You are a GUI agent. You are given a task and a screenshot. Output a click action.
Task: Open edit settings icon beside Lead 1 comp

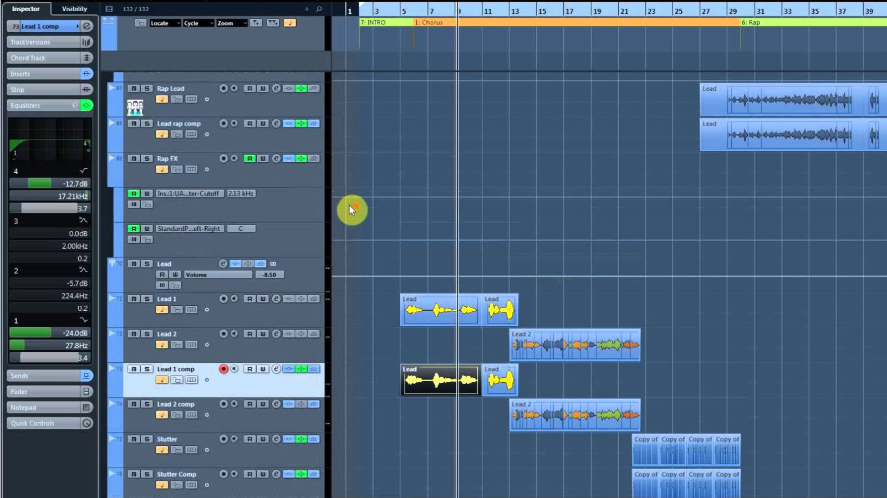tap(86, 26)
